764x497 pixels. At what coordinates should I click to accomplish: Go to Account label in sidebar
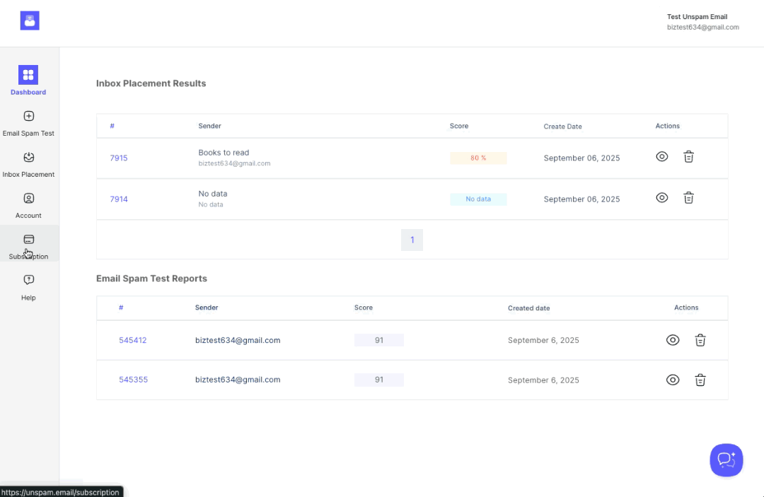(x=28, y=215)
